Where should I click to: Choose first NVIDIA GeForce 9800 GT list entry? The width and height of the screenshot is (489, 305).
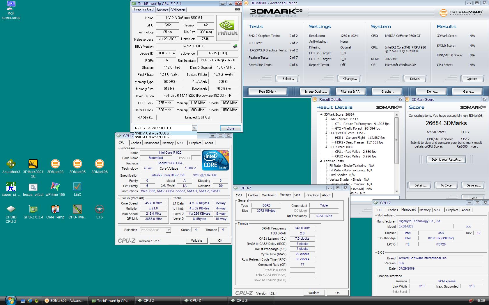pos(165,133)
